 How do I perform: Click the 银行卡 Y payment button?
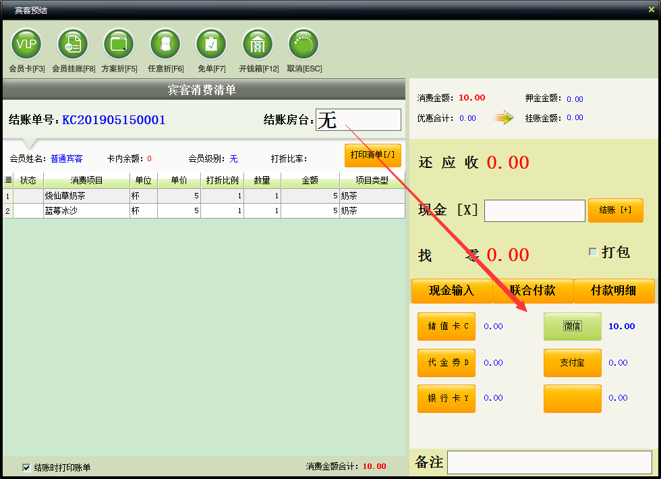click(447, 398)
